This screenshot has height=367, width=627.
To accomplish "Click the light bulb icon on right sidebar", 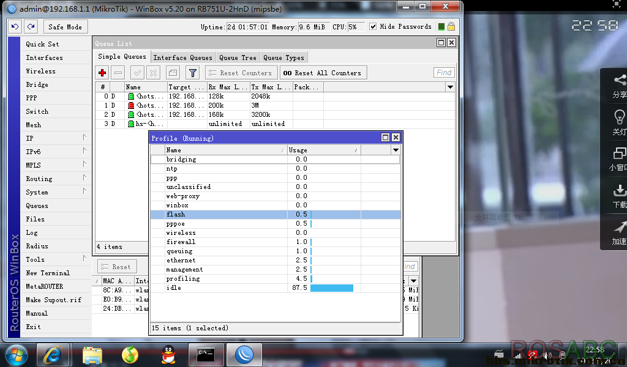I will (x=620, y=117).
